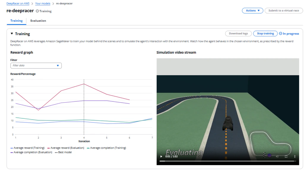Toggle Average completion (Training) legend entry
This screenshot has width=304, height=170.
click(x=107, y=148)
